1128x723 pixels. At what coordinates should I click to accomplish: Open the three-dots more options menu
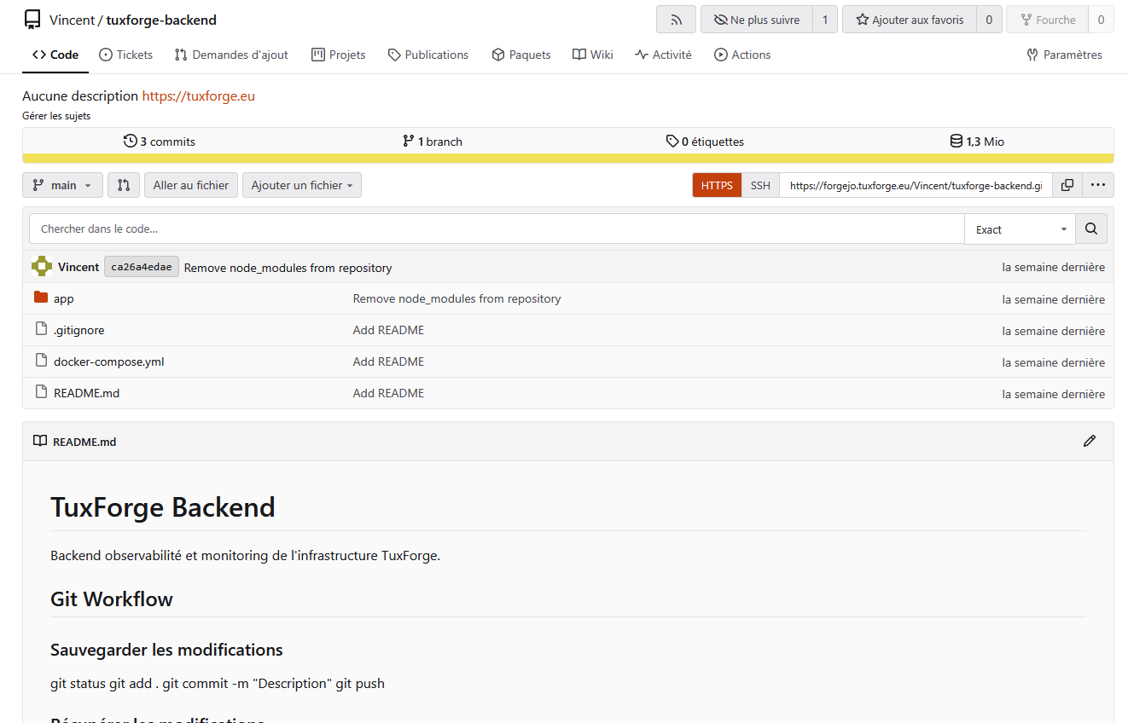point(1098,185)
